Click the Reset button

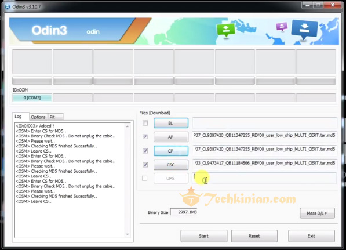pos(254,236)
